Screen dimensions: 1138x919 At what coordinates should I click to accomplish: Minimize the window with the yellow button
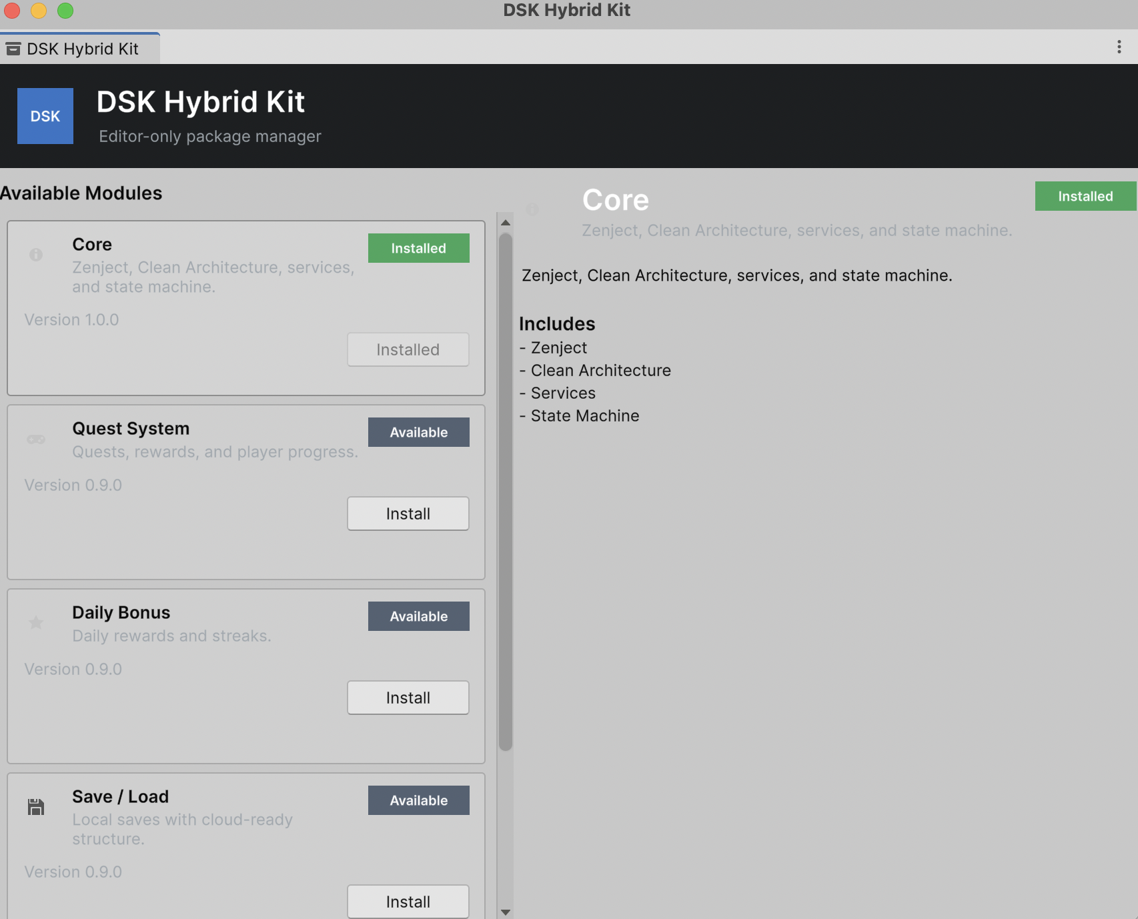(x=39, y=10)
